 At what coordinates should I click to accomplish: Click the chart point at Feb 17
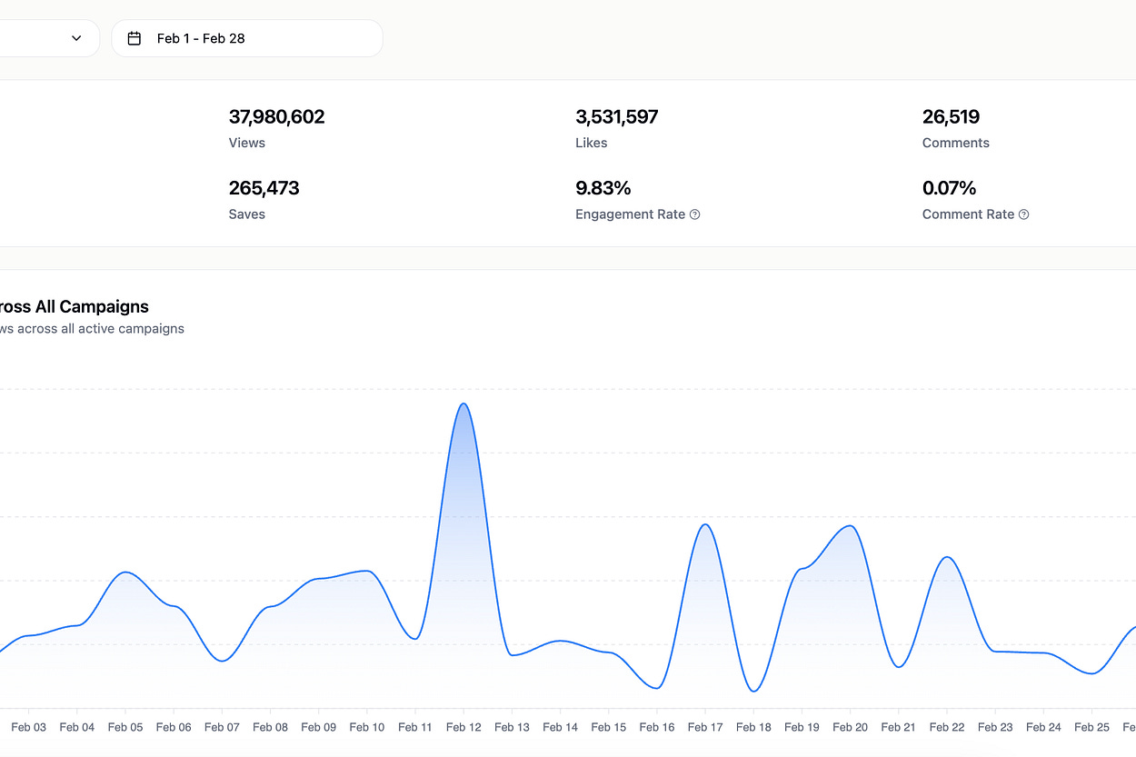(x=705, y=524)
